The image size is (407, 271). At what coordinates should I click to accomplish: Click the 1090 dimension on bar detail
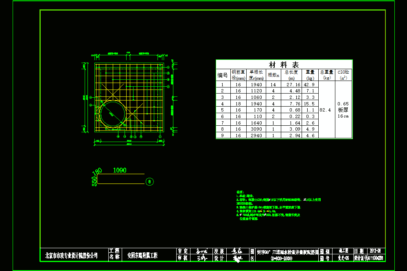tap(120, 170)
